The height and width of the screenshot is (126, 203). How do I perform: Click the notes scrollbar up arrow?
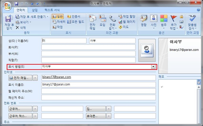pyautogui.click(x=199, y=87)
